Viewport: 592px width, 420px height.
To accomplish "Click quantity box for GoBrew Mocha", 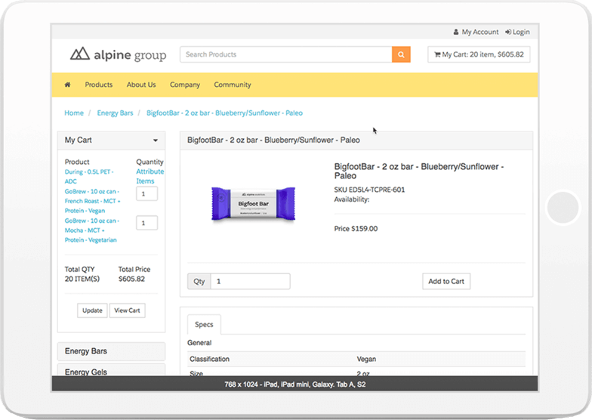I will 146,223.
